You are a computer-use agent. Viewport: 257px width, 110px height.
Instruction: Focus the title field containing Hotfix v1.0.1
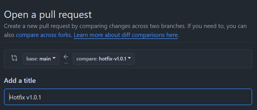coord(128,97)
